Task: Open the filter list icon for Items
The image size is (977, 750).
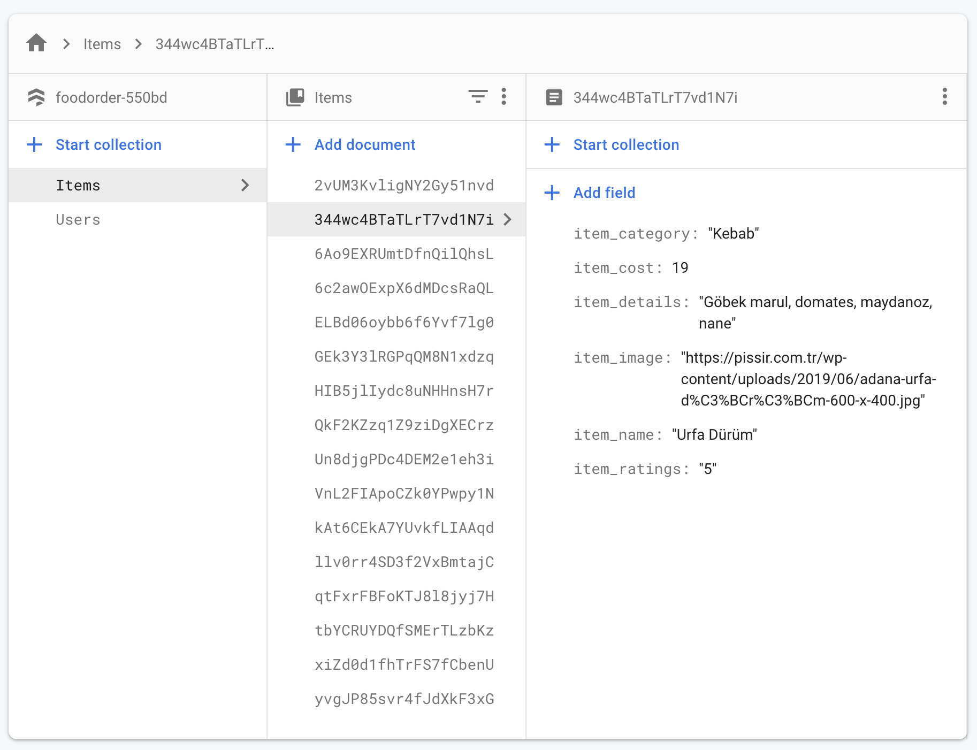Action: 478,97
